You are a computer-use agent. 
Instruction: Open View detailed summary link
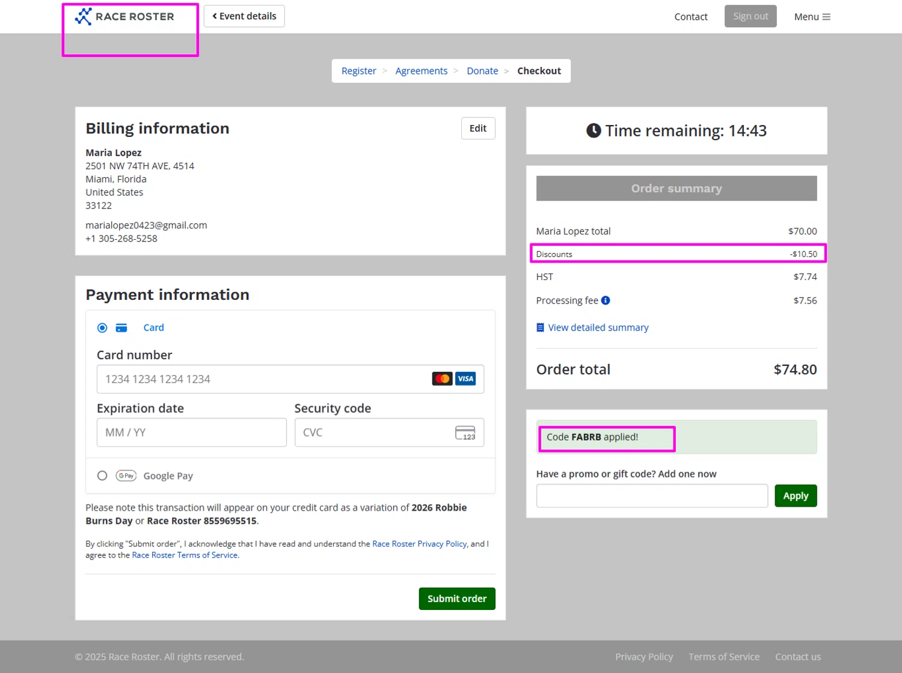[x=598, y=327]
